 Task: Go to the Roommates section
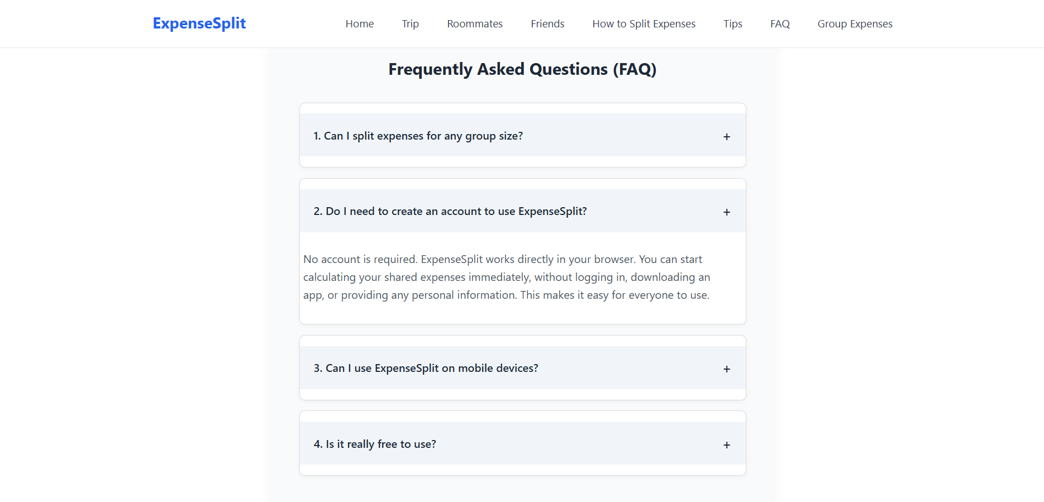point(474,23)
